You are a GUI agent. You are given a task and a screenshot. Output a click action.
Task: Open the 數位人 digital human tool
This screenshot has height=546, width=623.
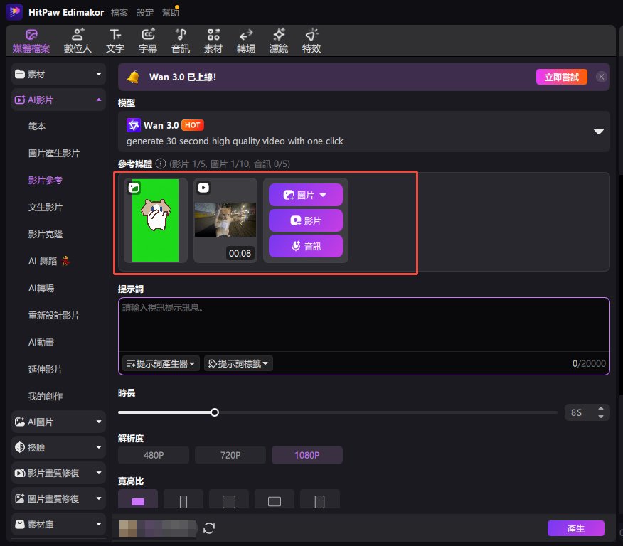coord(78,41)
